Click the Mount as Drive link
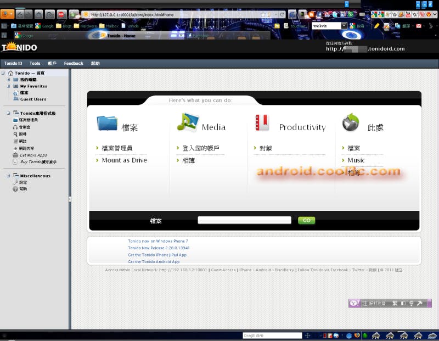Viewport: 439px width, 341px height. pyautogui.click(x=125, y=160)
